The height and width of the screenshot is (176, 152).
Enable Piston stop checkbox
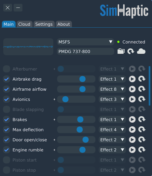point(7,170)
